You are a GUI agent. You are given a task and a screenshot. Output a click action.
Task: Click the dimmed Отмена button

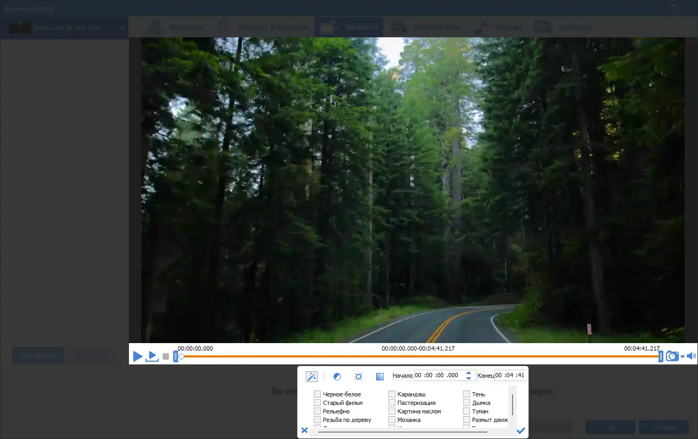664,427
